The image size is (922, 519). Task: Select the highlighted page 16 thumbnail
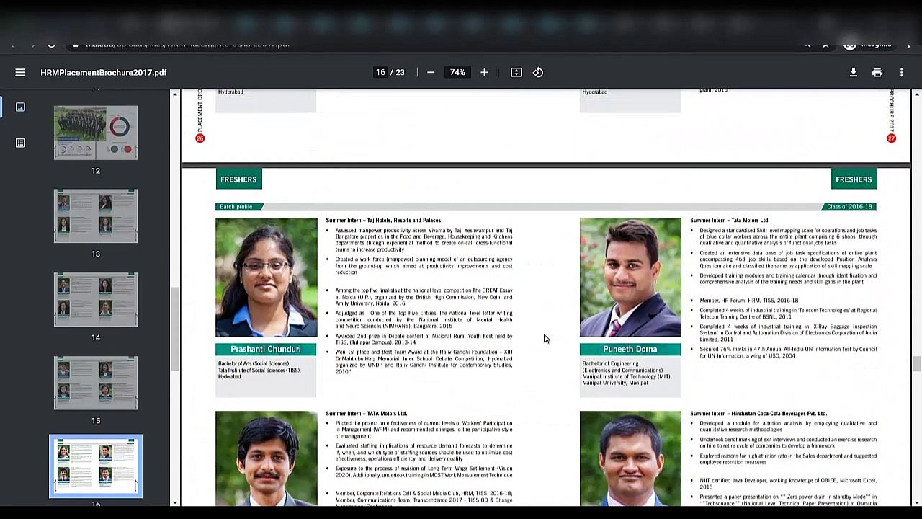[x=96, y=466]
